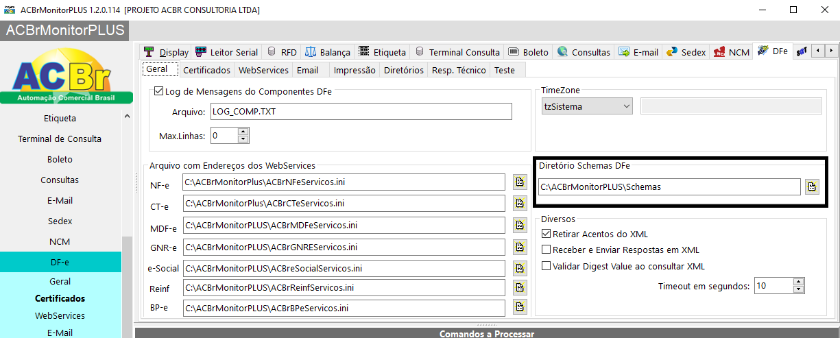Switch to the Sedex tab in top bar
The image size is (840, 338).
coord(686,52)
